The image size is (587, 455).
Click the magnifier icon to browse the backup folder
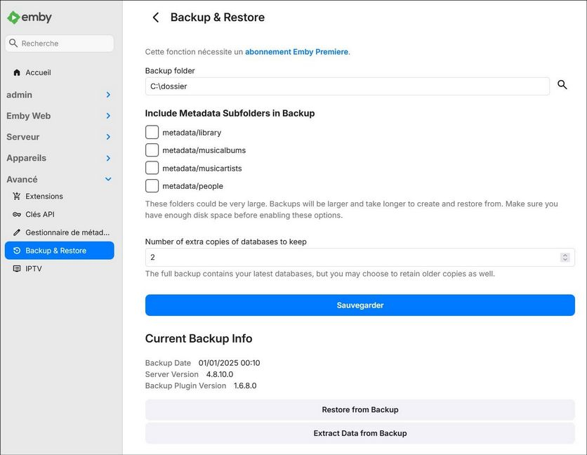click(x=562, y=85)
